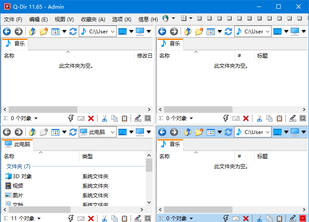Screen dimensions: 309x222
Task: Open the 文件 (F) menu
Action: (x=13, y=19)
